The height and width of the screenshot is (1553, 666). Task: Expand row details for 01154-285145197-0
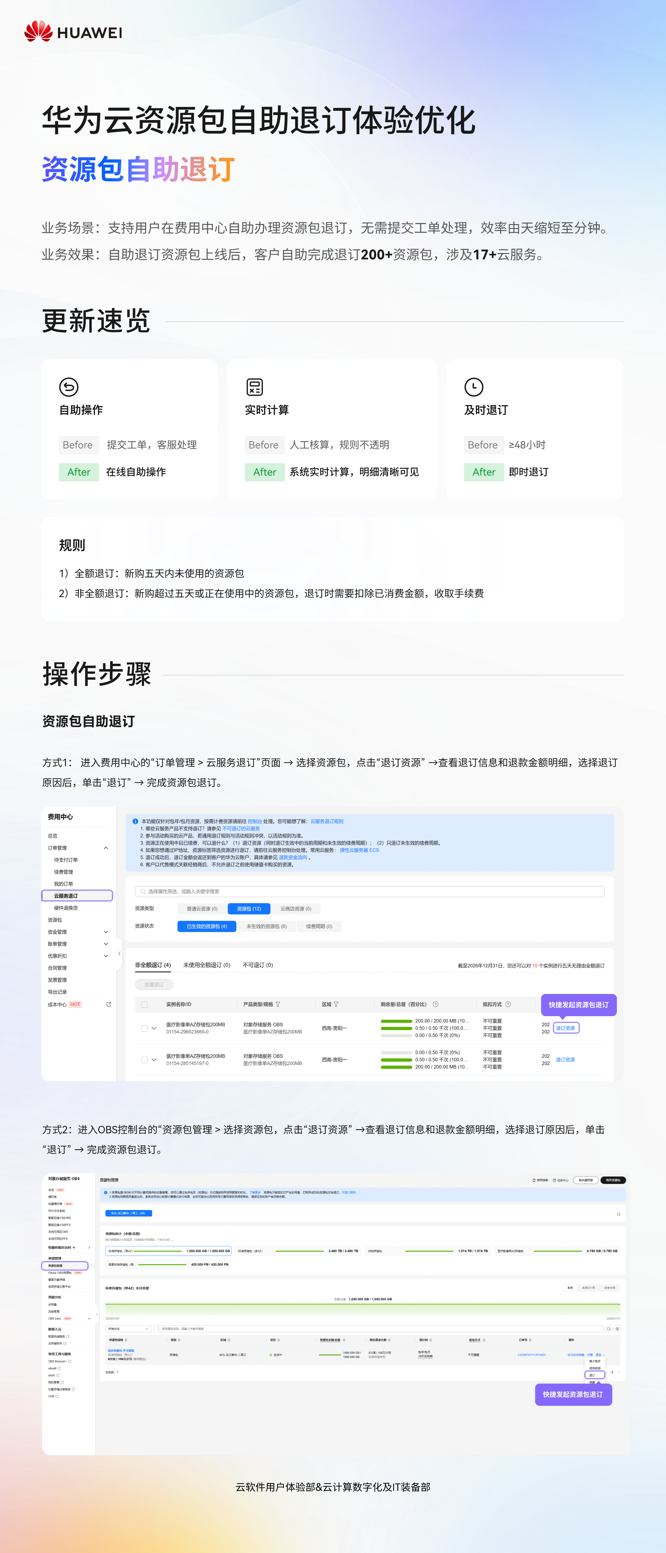tap(154, 1060)
